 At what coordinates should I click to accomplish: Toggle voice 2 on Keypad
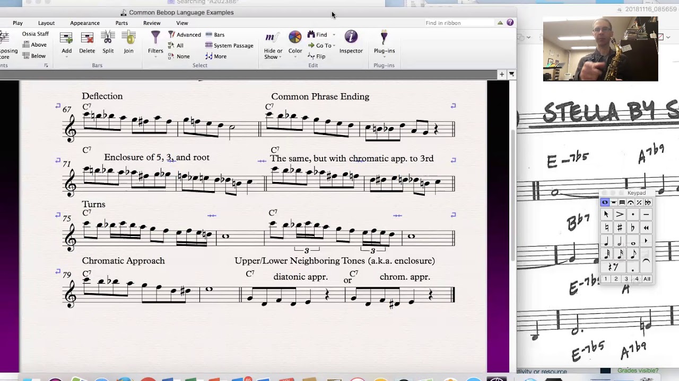tap(616, 278)
